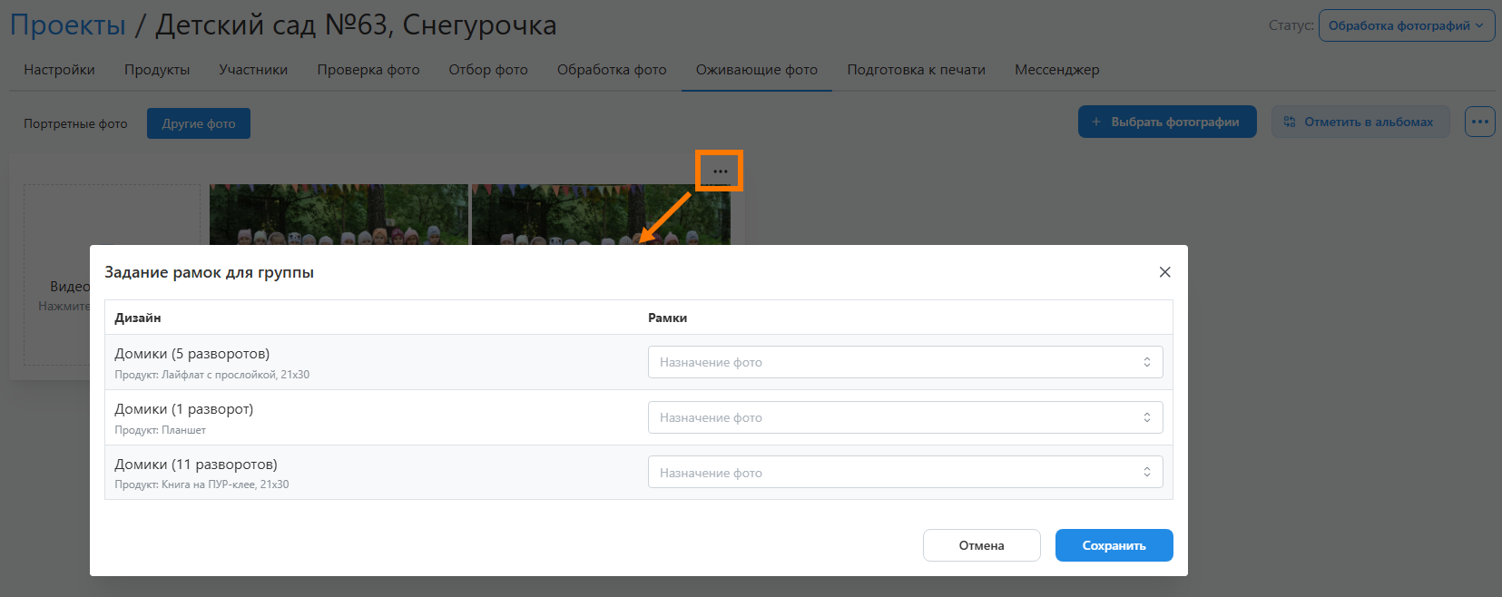Click the right group photo thumbnail
1502x597 pixels.
pyautogui.click(x=601, y=216)
